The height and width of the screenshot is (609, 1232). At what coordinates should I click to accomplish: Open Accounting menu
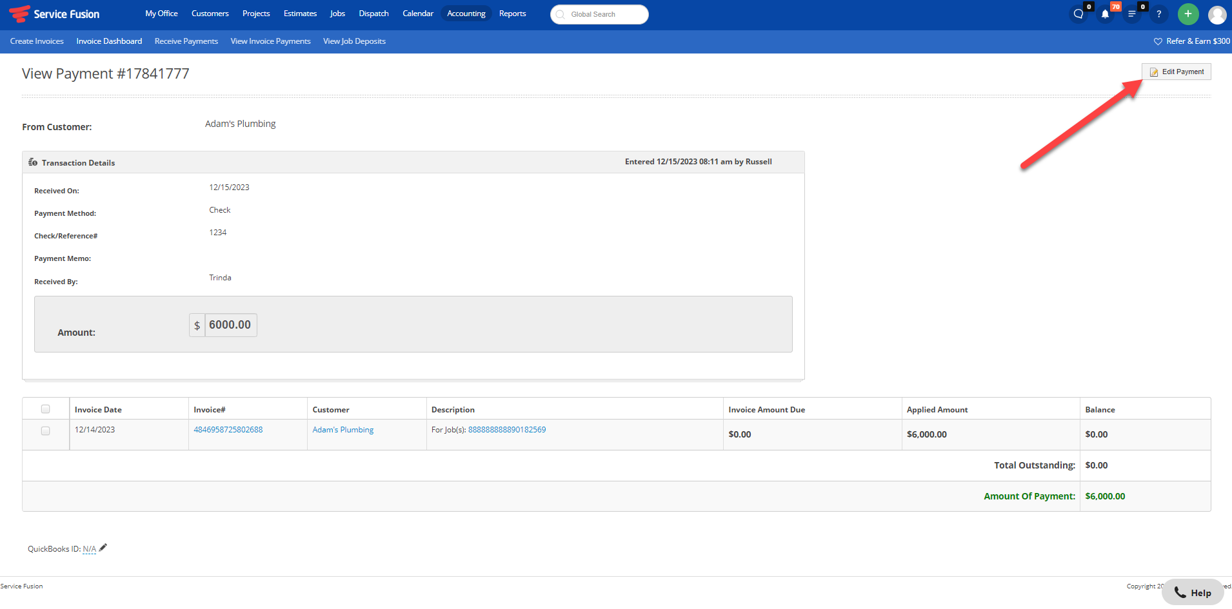click(x=466, y=14)
